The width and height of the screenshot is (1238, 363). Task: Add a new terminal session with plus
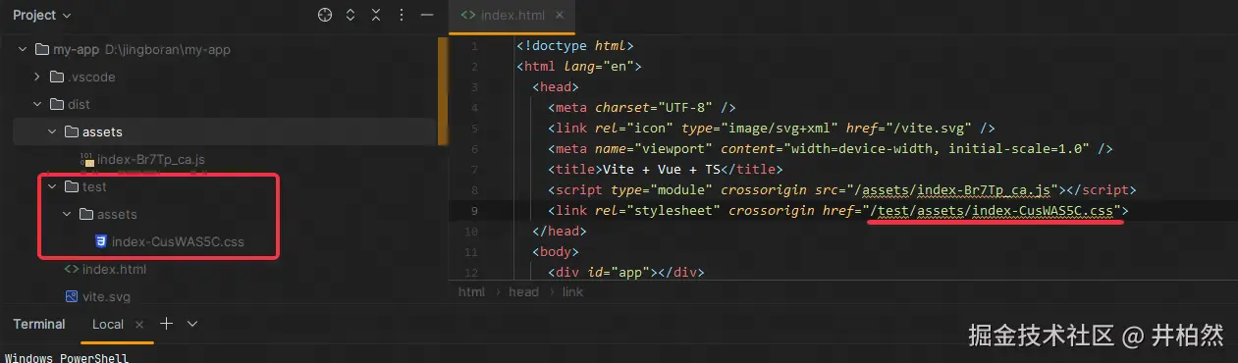[167, 323]
